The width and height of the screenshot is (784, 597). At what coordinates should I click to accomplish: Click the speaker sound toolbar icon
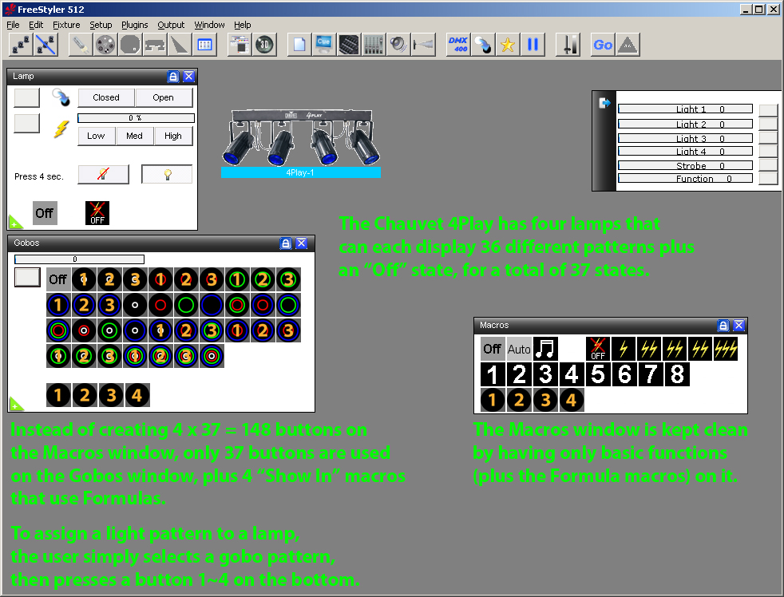pos(398,45)
